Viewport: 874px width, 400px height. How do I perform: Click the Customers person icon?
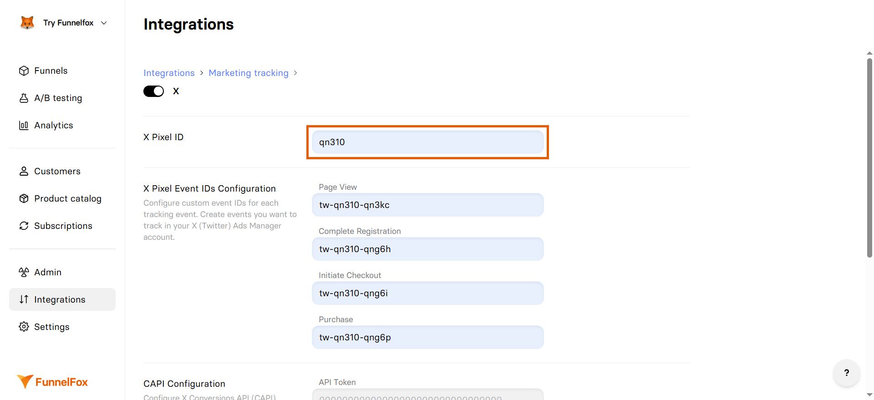click(x=24, y=171)
